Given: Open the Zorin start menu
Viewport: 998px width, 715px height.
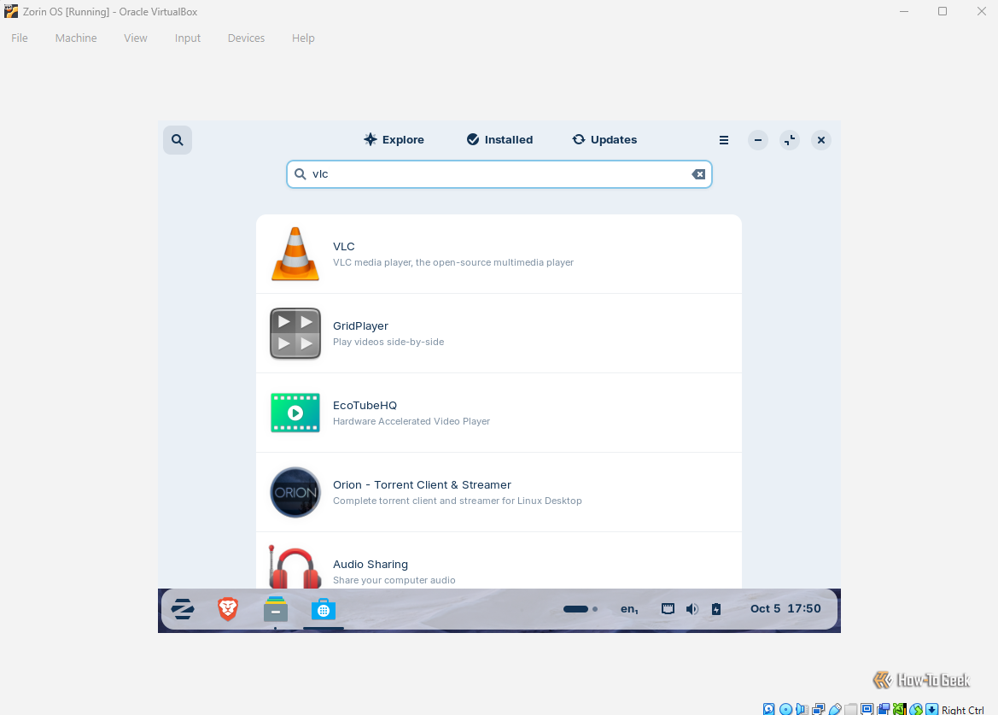Looking at the screenshot, I should coord(183,609).
